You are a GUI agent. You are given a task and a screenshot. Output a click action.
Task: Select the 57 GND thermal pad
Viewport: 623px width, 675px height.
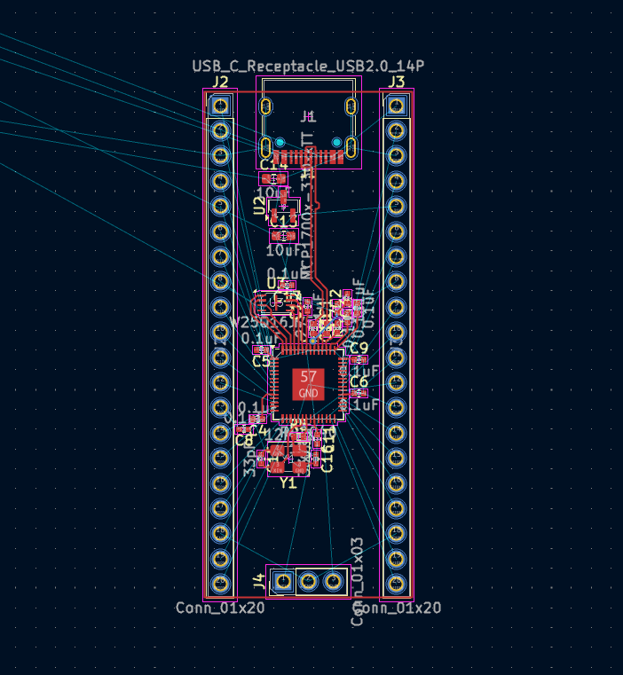click(x=308, y=384)
